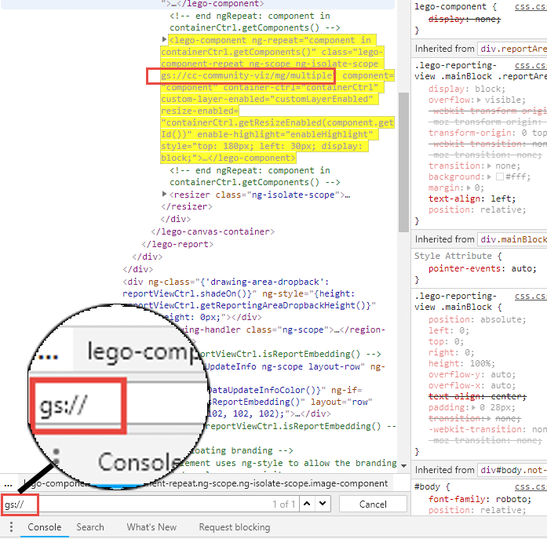Click the height: 100% declaration
Image resolution: width=547 pixels, height=539 pixels.
(x=461, y=363)
